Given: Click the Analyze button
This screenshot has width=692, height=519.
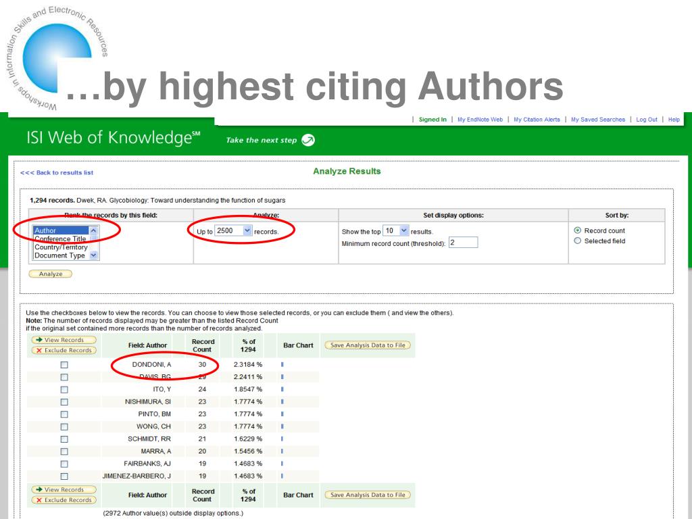Looking at the screenshot, I should (x=50, y=274).
